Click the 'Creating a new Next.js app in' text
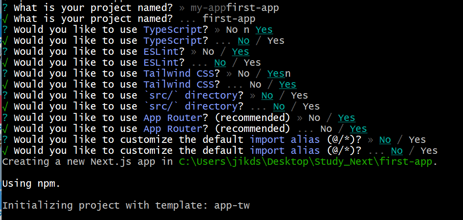Image resolution: width=463 pixels, height=220 pixels. (88, 162)
